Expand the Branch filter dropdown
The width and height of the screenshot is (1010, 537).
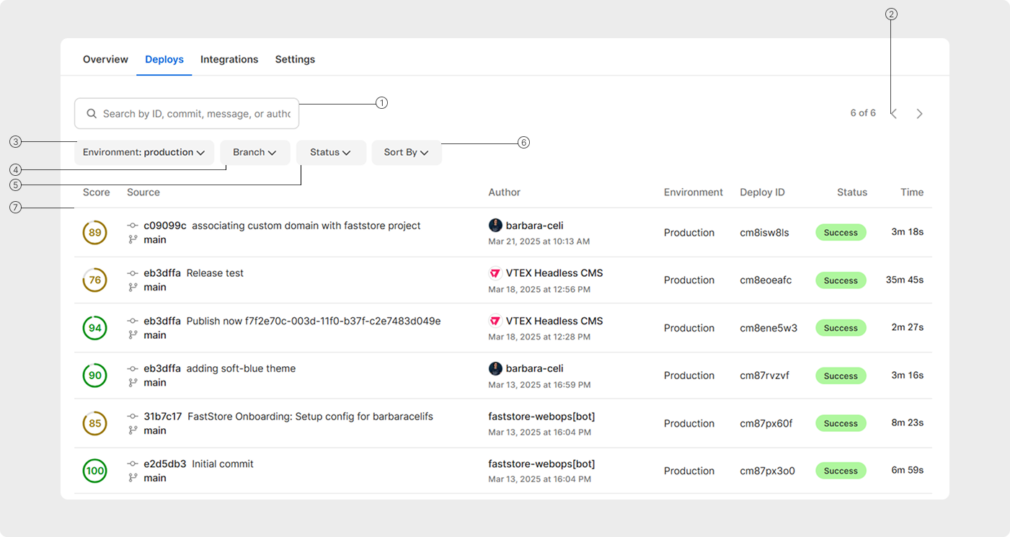tap(255, 153)
